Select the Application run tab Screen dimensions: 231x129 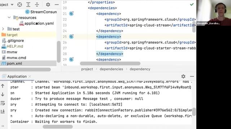(17, 76)
